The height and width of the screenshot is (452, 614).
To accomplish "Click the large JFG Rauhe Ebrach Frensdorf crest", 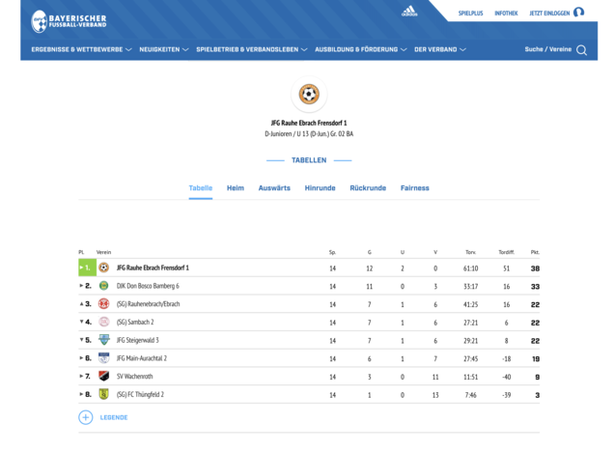I will tap(309, 95).
